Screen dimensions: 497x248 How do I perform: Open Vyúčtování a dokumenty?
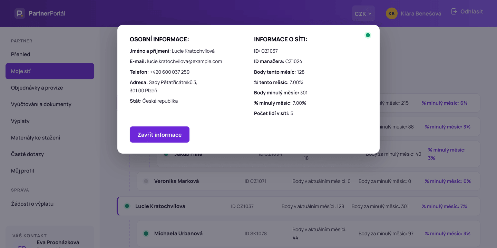click(50, 104)
